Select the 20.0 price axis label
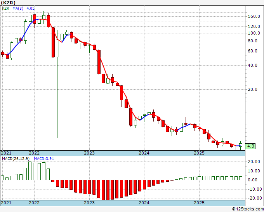Image resolution: width=264 pixels, height=212 pixels. [253, 89]
